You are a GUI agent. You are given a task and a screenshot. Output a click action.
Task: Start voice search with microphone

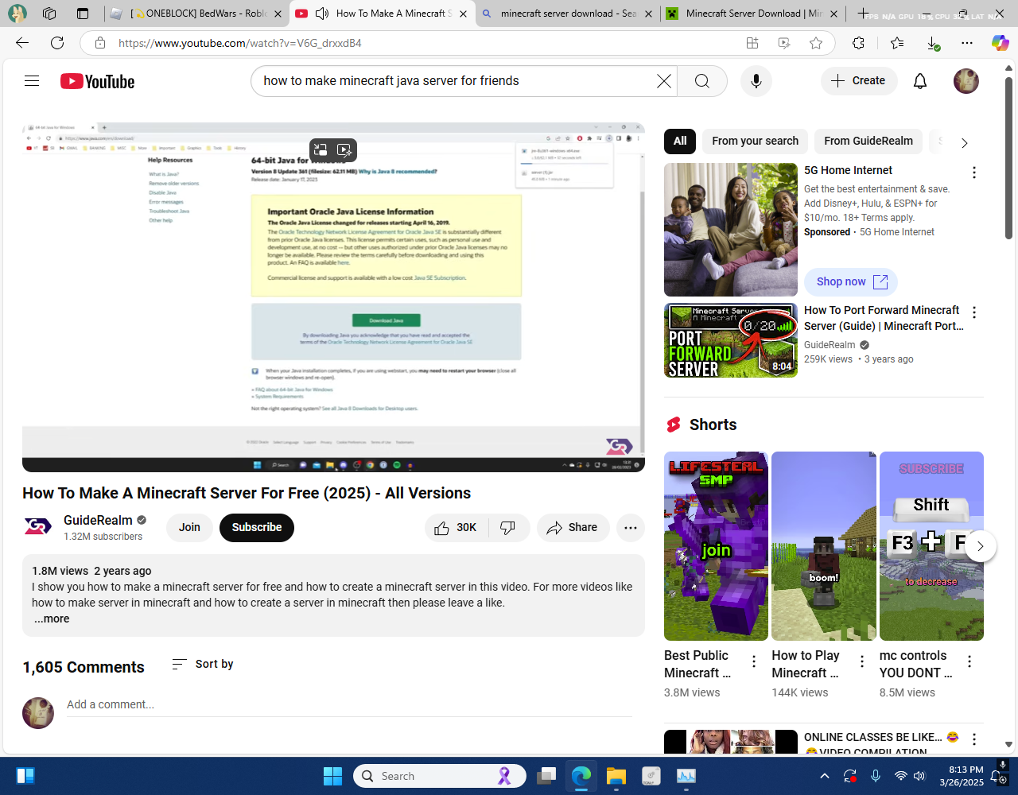pyautogui.click(x=756, y=81)
